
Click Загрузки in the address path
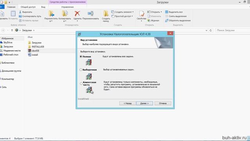27,30
